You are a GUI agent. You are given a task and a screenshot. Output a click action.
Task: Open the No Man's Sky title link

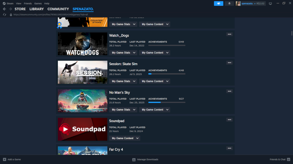click(119, 92)
